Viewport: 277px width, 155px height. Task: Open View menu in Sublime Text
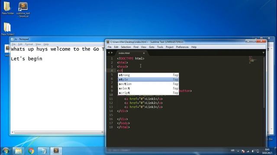[144, 47]
